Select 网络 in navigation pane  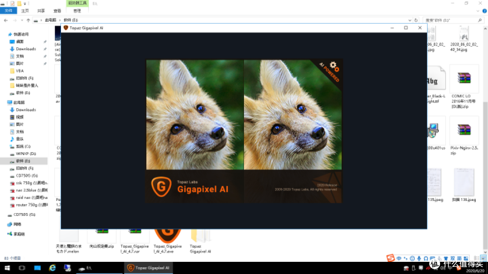pos(18,224)
